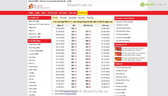This screenshot has height=96, width=168.
Task: Open Dự đoán Đắc Nông link
Action: [123, 41]
